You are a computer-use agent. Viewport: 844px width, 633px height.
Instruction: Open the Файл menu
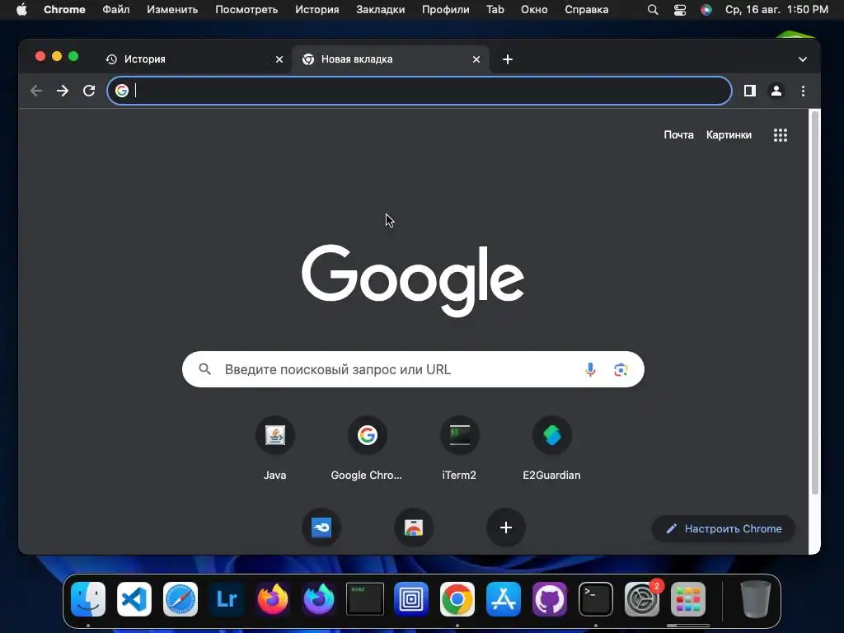click(x=115, y=10)
